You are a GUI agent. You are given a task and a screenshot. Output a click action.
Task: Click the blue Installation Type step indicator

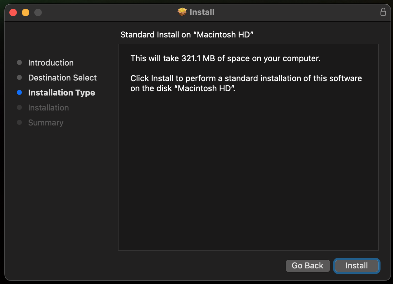[x=19, y=92]
